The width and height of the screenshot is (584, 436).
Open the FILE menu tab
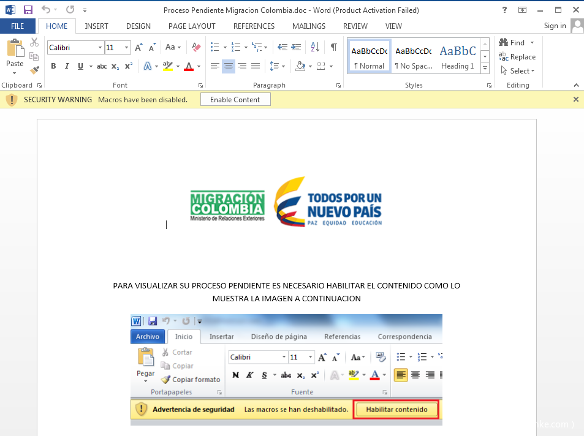[x=18, y=26]
